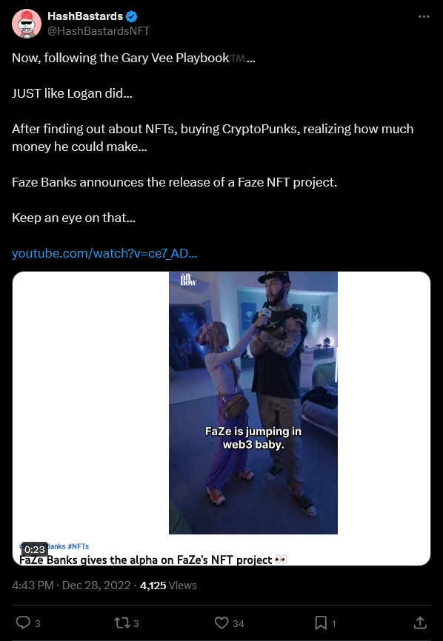Viewport: 443px width, 641px height.
Task: Click the reply count number 3
Action: [37, 623]
